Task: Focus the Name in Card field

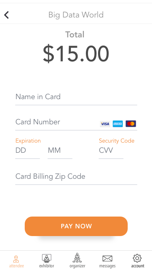Action: (x=76, y=97)
